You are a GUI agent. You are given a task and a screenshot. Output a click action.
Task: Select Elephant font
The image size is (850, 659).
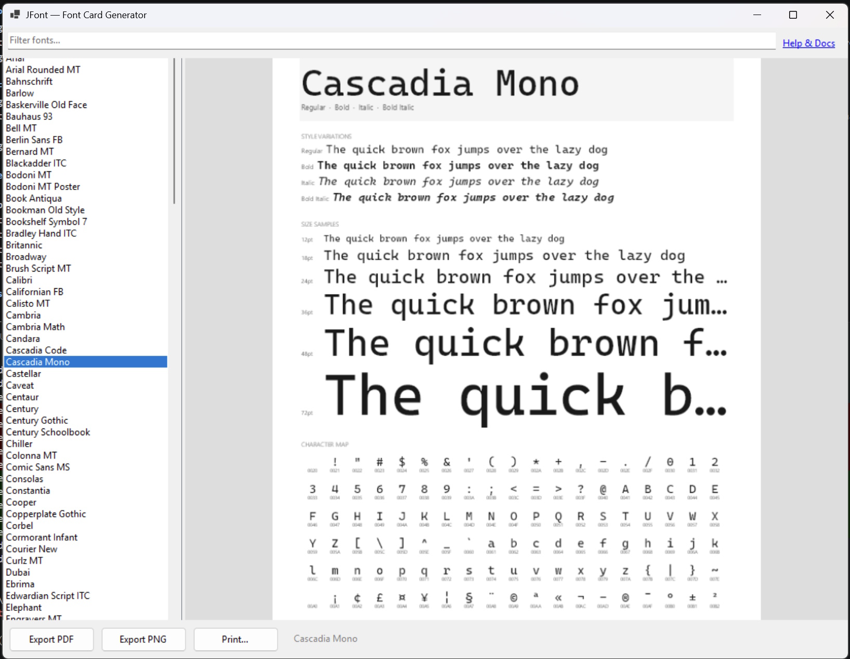(x=86, y=607)
